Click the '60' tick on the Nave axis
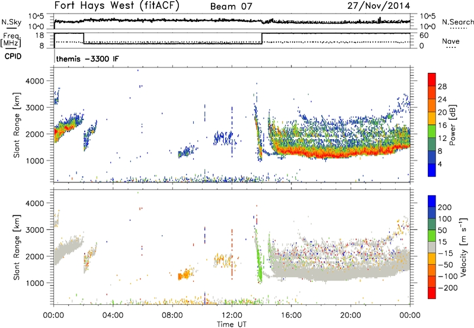 coord(424,36)
